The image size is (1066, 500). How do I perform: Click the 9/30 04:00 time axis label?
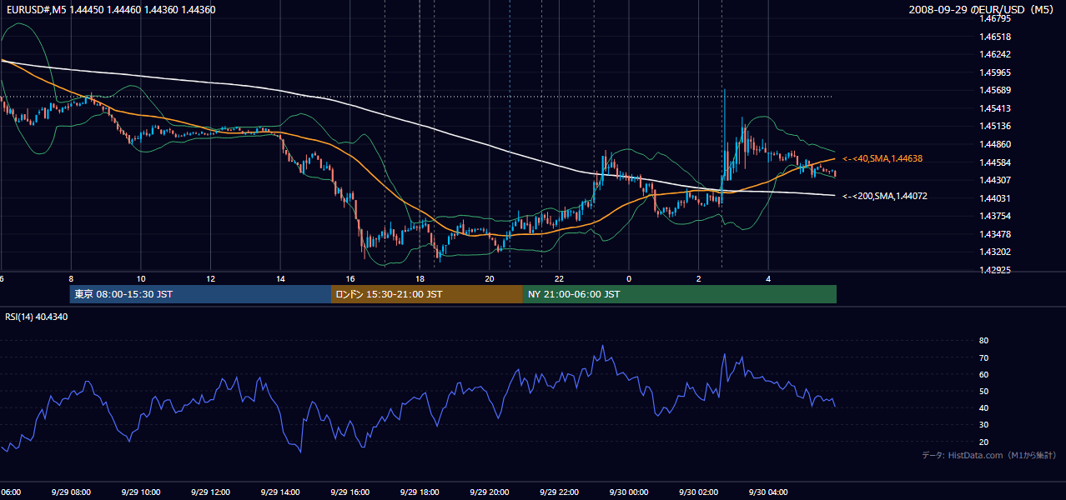click(x=768, y=492)
